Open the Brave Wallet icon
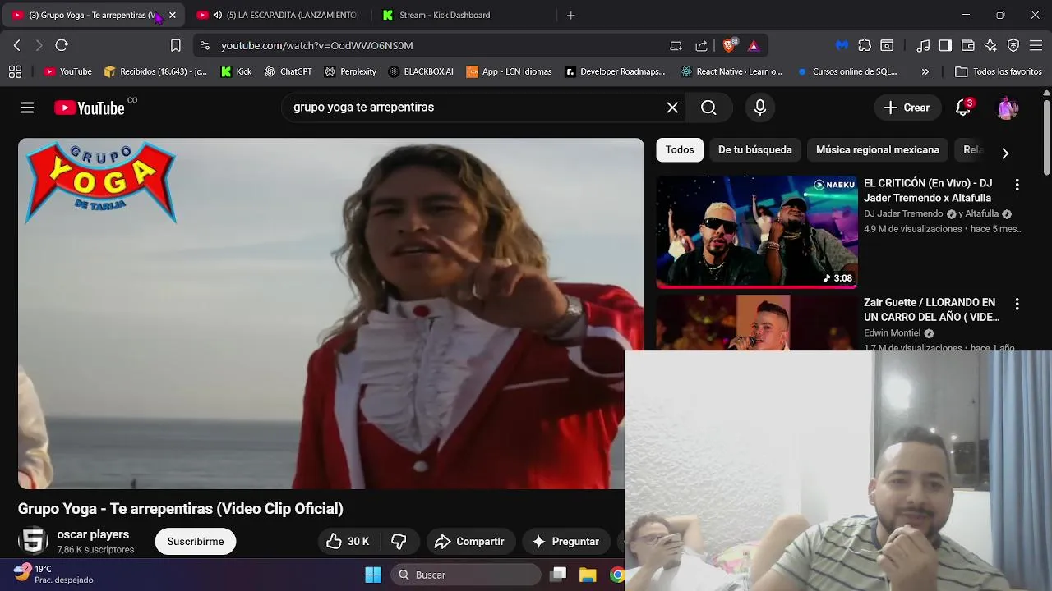 click(x=968, y=45)
